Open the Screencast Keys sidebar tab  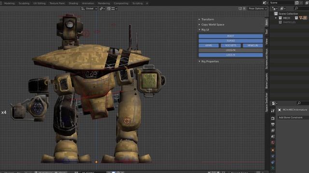tap(267, 59)
